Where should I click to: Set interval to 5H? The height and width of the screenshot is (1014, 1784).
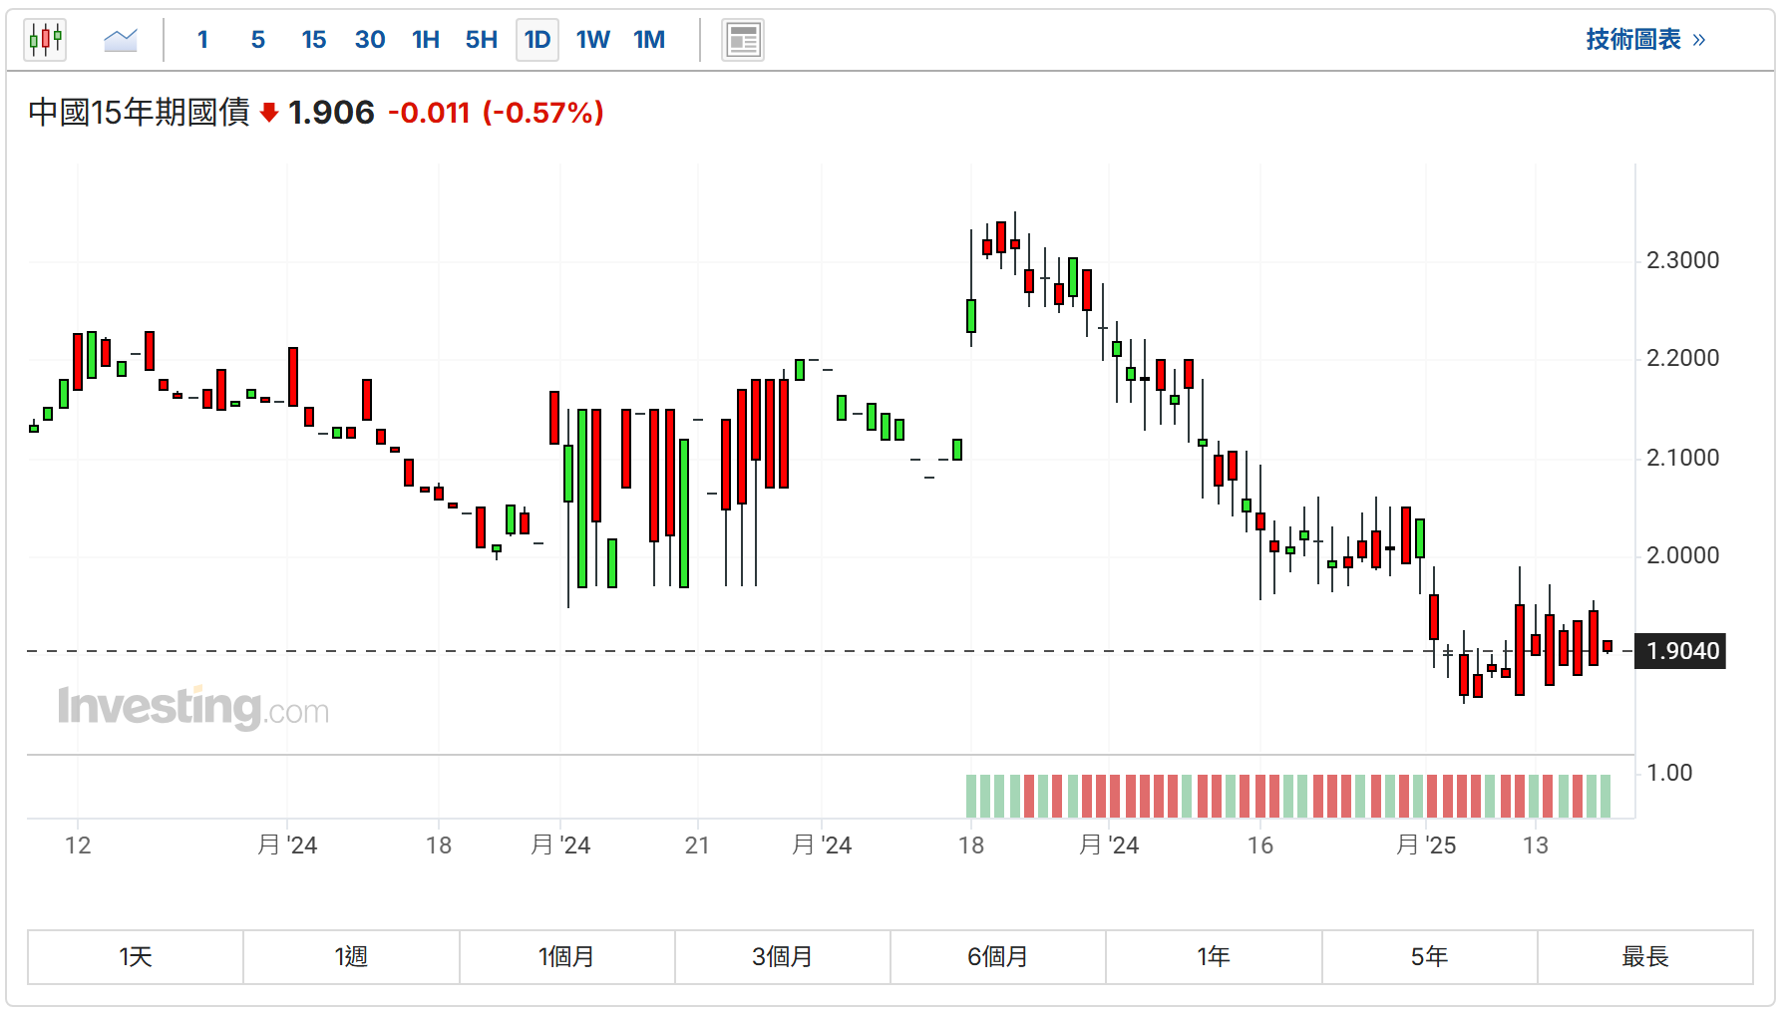point(482,40)
